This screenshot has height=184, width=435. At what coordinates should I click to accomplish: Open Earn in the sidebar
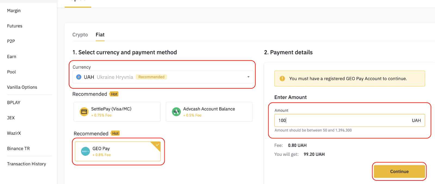pos(12,57)
